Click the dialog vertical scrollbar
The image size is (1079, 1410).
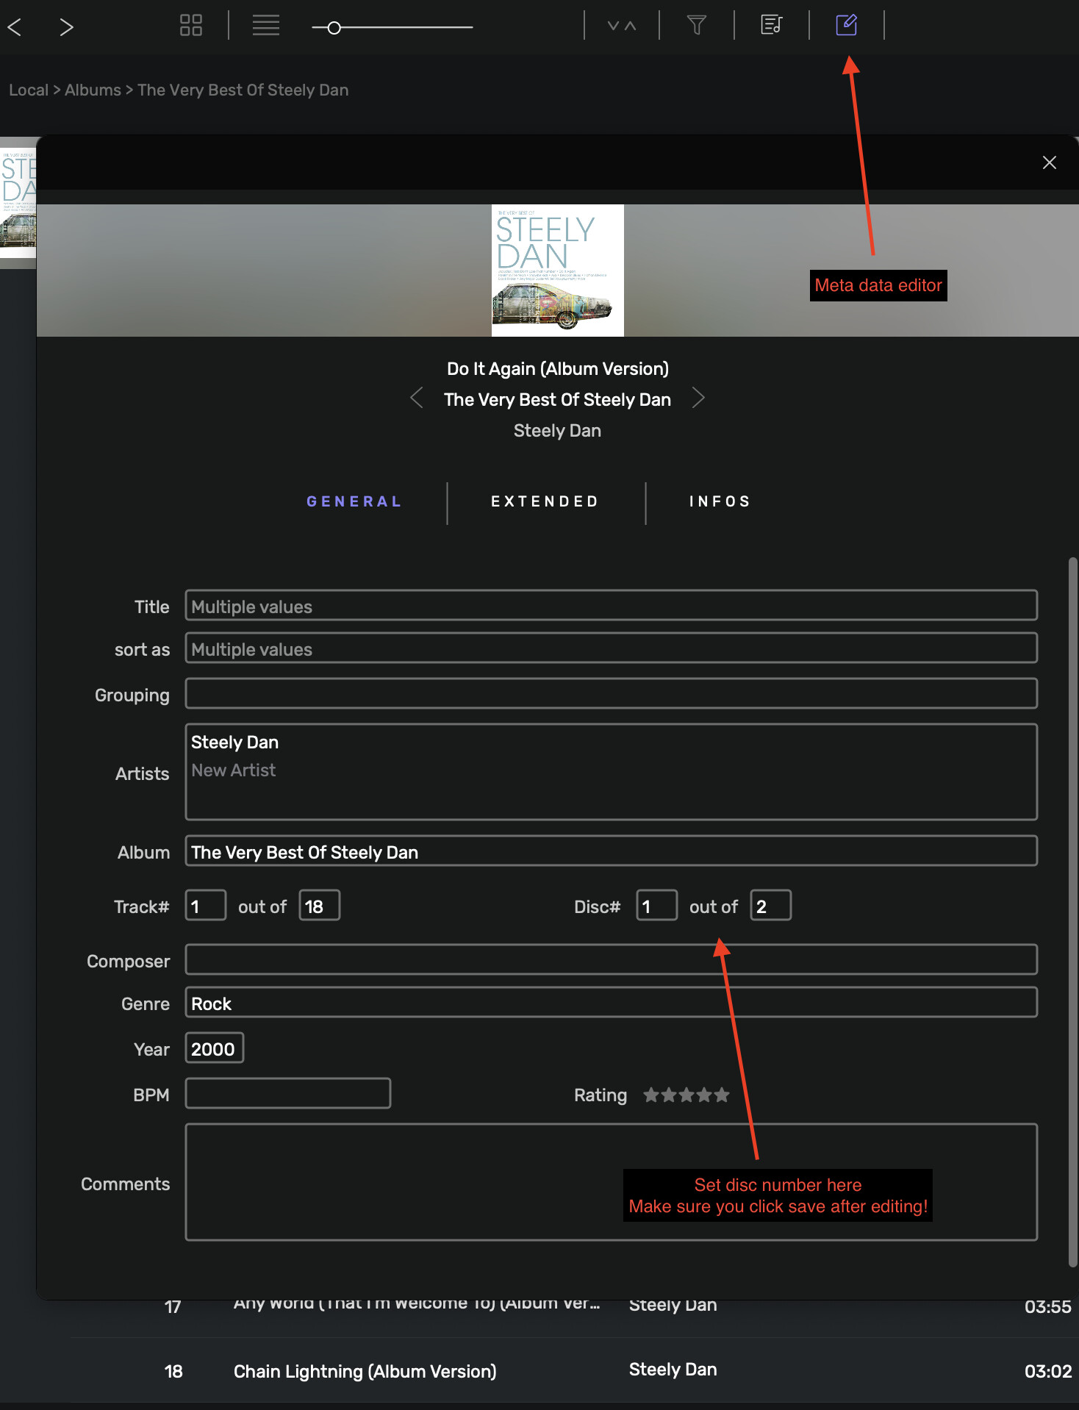(1073, 912)
